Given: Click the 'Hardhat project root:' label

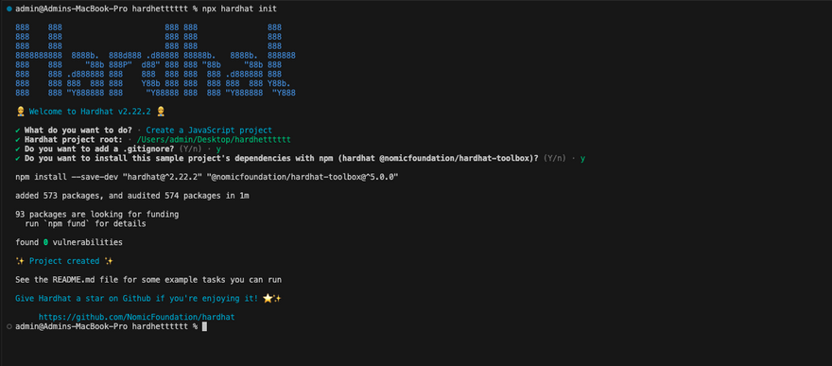Looking at the screenshot, I should 73,140.
